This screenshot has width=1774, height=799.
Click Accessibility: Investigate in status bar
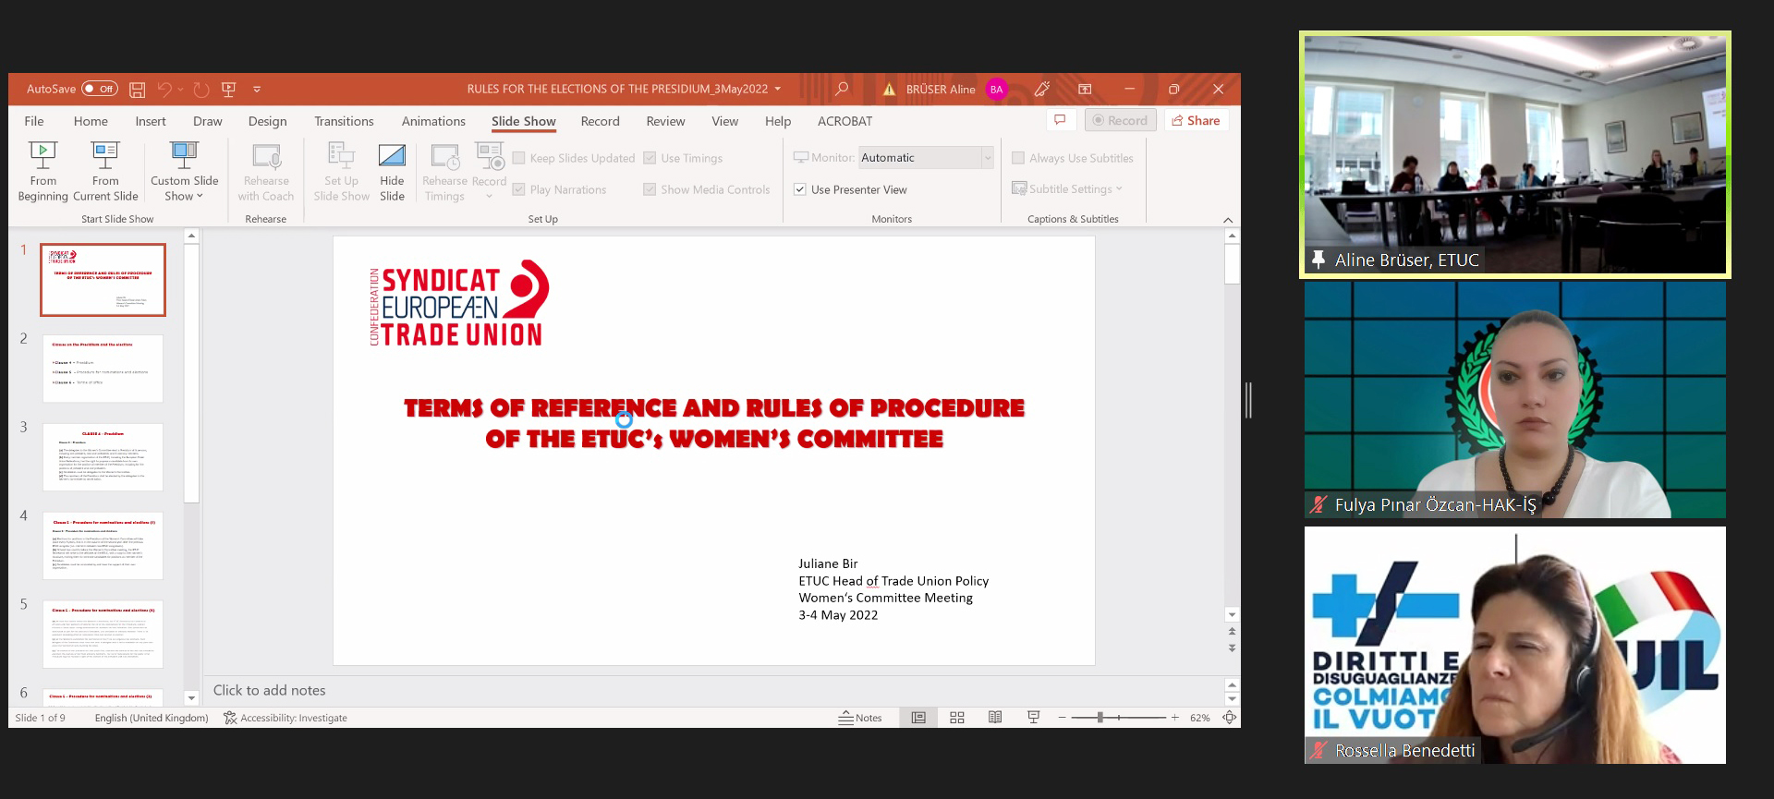pos(286,718)
